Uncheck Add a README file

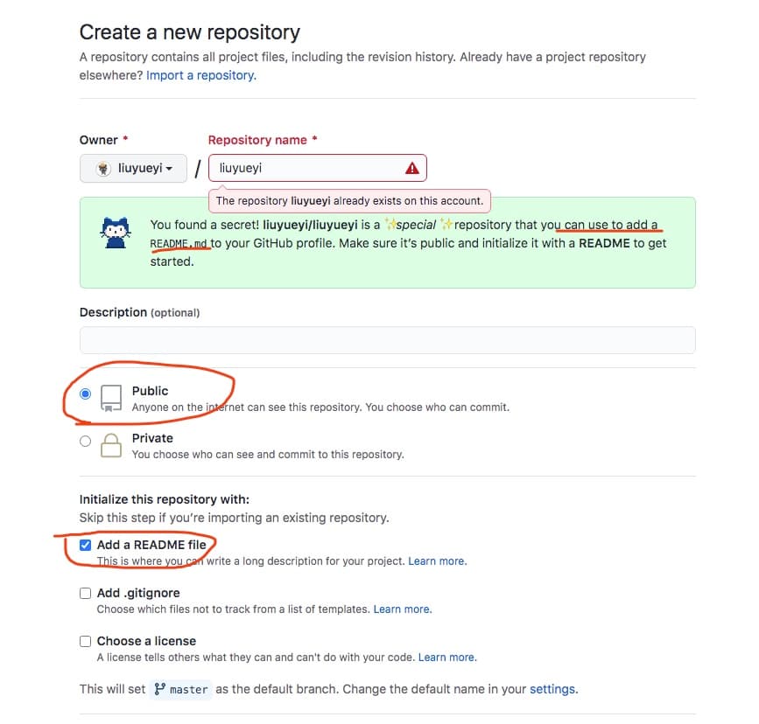(85, 545)
